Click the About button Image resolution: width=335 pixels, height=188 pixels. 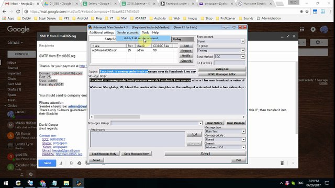pyautogui.click(x=96, y=160)
